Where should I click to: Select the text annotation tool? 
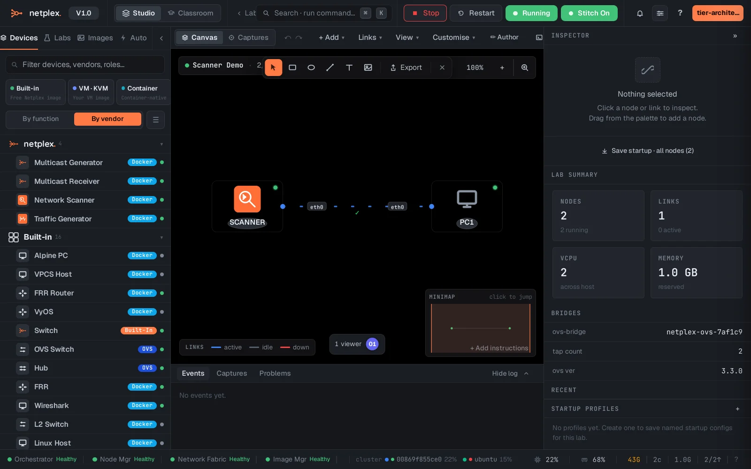point(349,68)
